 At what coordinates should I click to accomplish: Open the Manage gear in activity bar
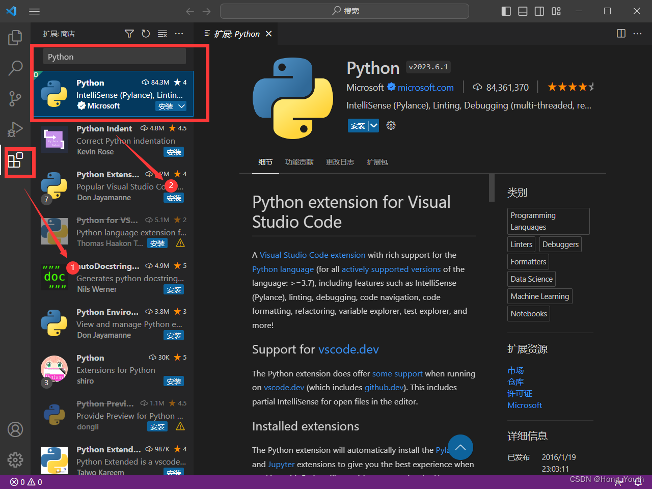coord(15,460)
